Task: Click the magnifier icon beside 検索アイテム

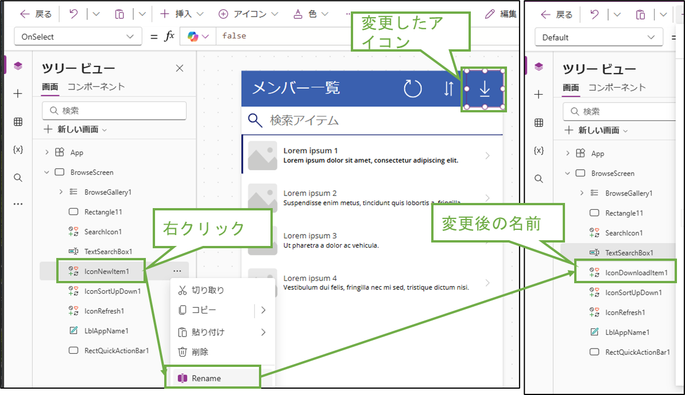Action: click(x=255, y=120)
